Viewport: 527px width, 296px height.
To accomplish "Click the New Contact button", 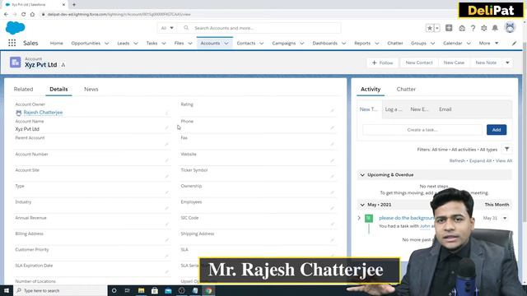I will pos(419,62).
